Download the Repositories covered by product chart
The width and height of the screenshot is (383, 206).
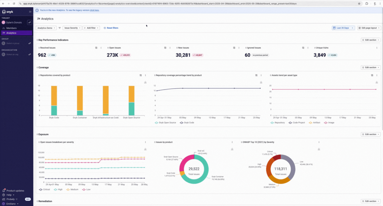coord(145,82)
